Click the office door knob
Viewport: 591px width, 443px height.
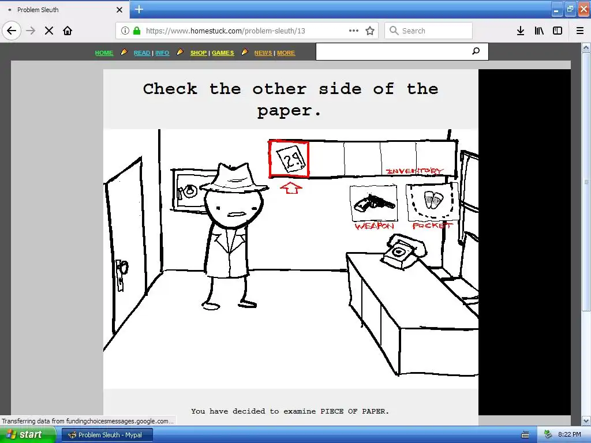tap(122, 268)
